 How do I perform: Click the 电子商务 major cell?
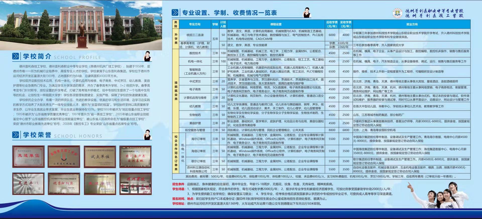pos(195,89)
